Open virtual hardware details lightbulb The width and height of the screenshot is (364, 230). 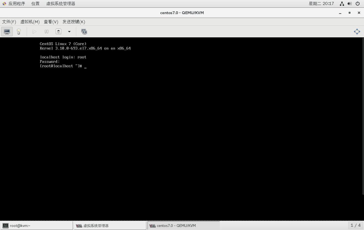(19, 32)
